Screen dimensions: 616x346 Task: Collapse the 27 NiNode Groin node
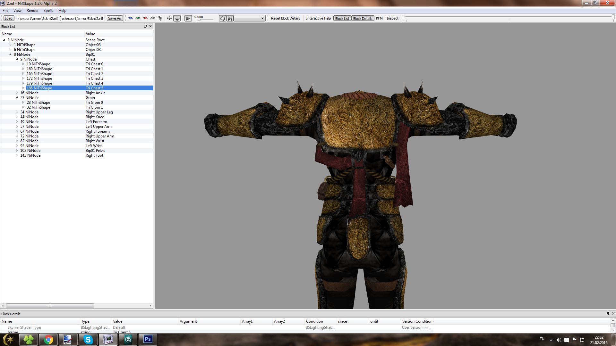point(17,98)
